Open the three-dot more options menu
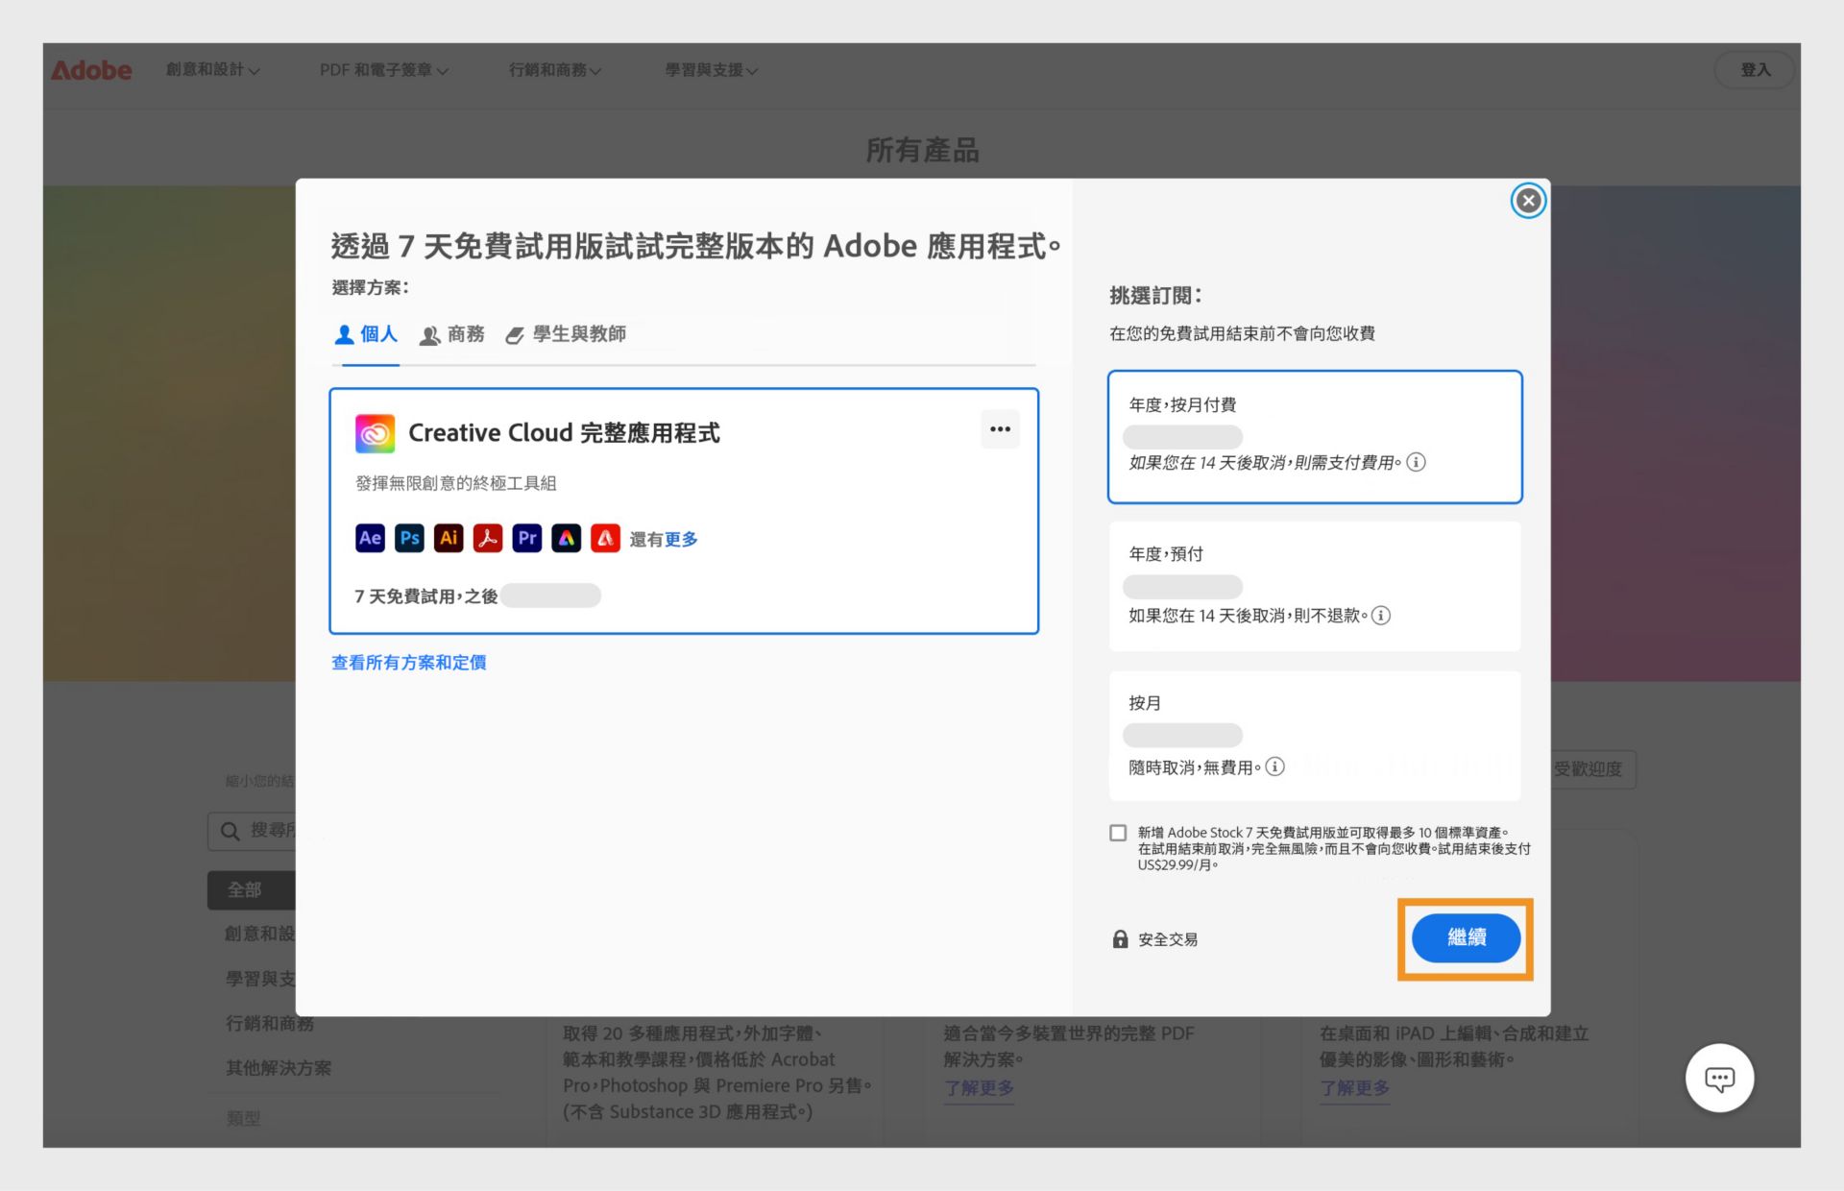Image resolution: width=1844 pixels, height=1191 pixels. click(x=1000, y=429)
